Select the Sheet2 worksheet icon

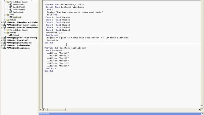click(x=11, y=7)
